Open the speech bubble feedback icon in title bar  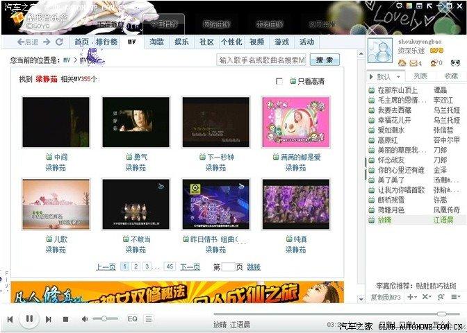[x=400, y=6]
